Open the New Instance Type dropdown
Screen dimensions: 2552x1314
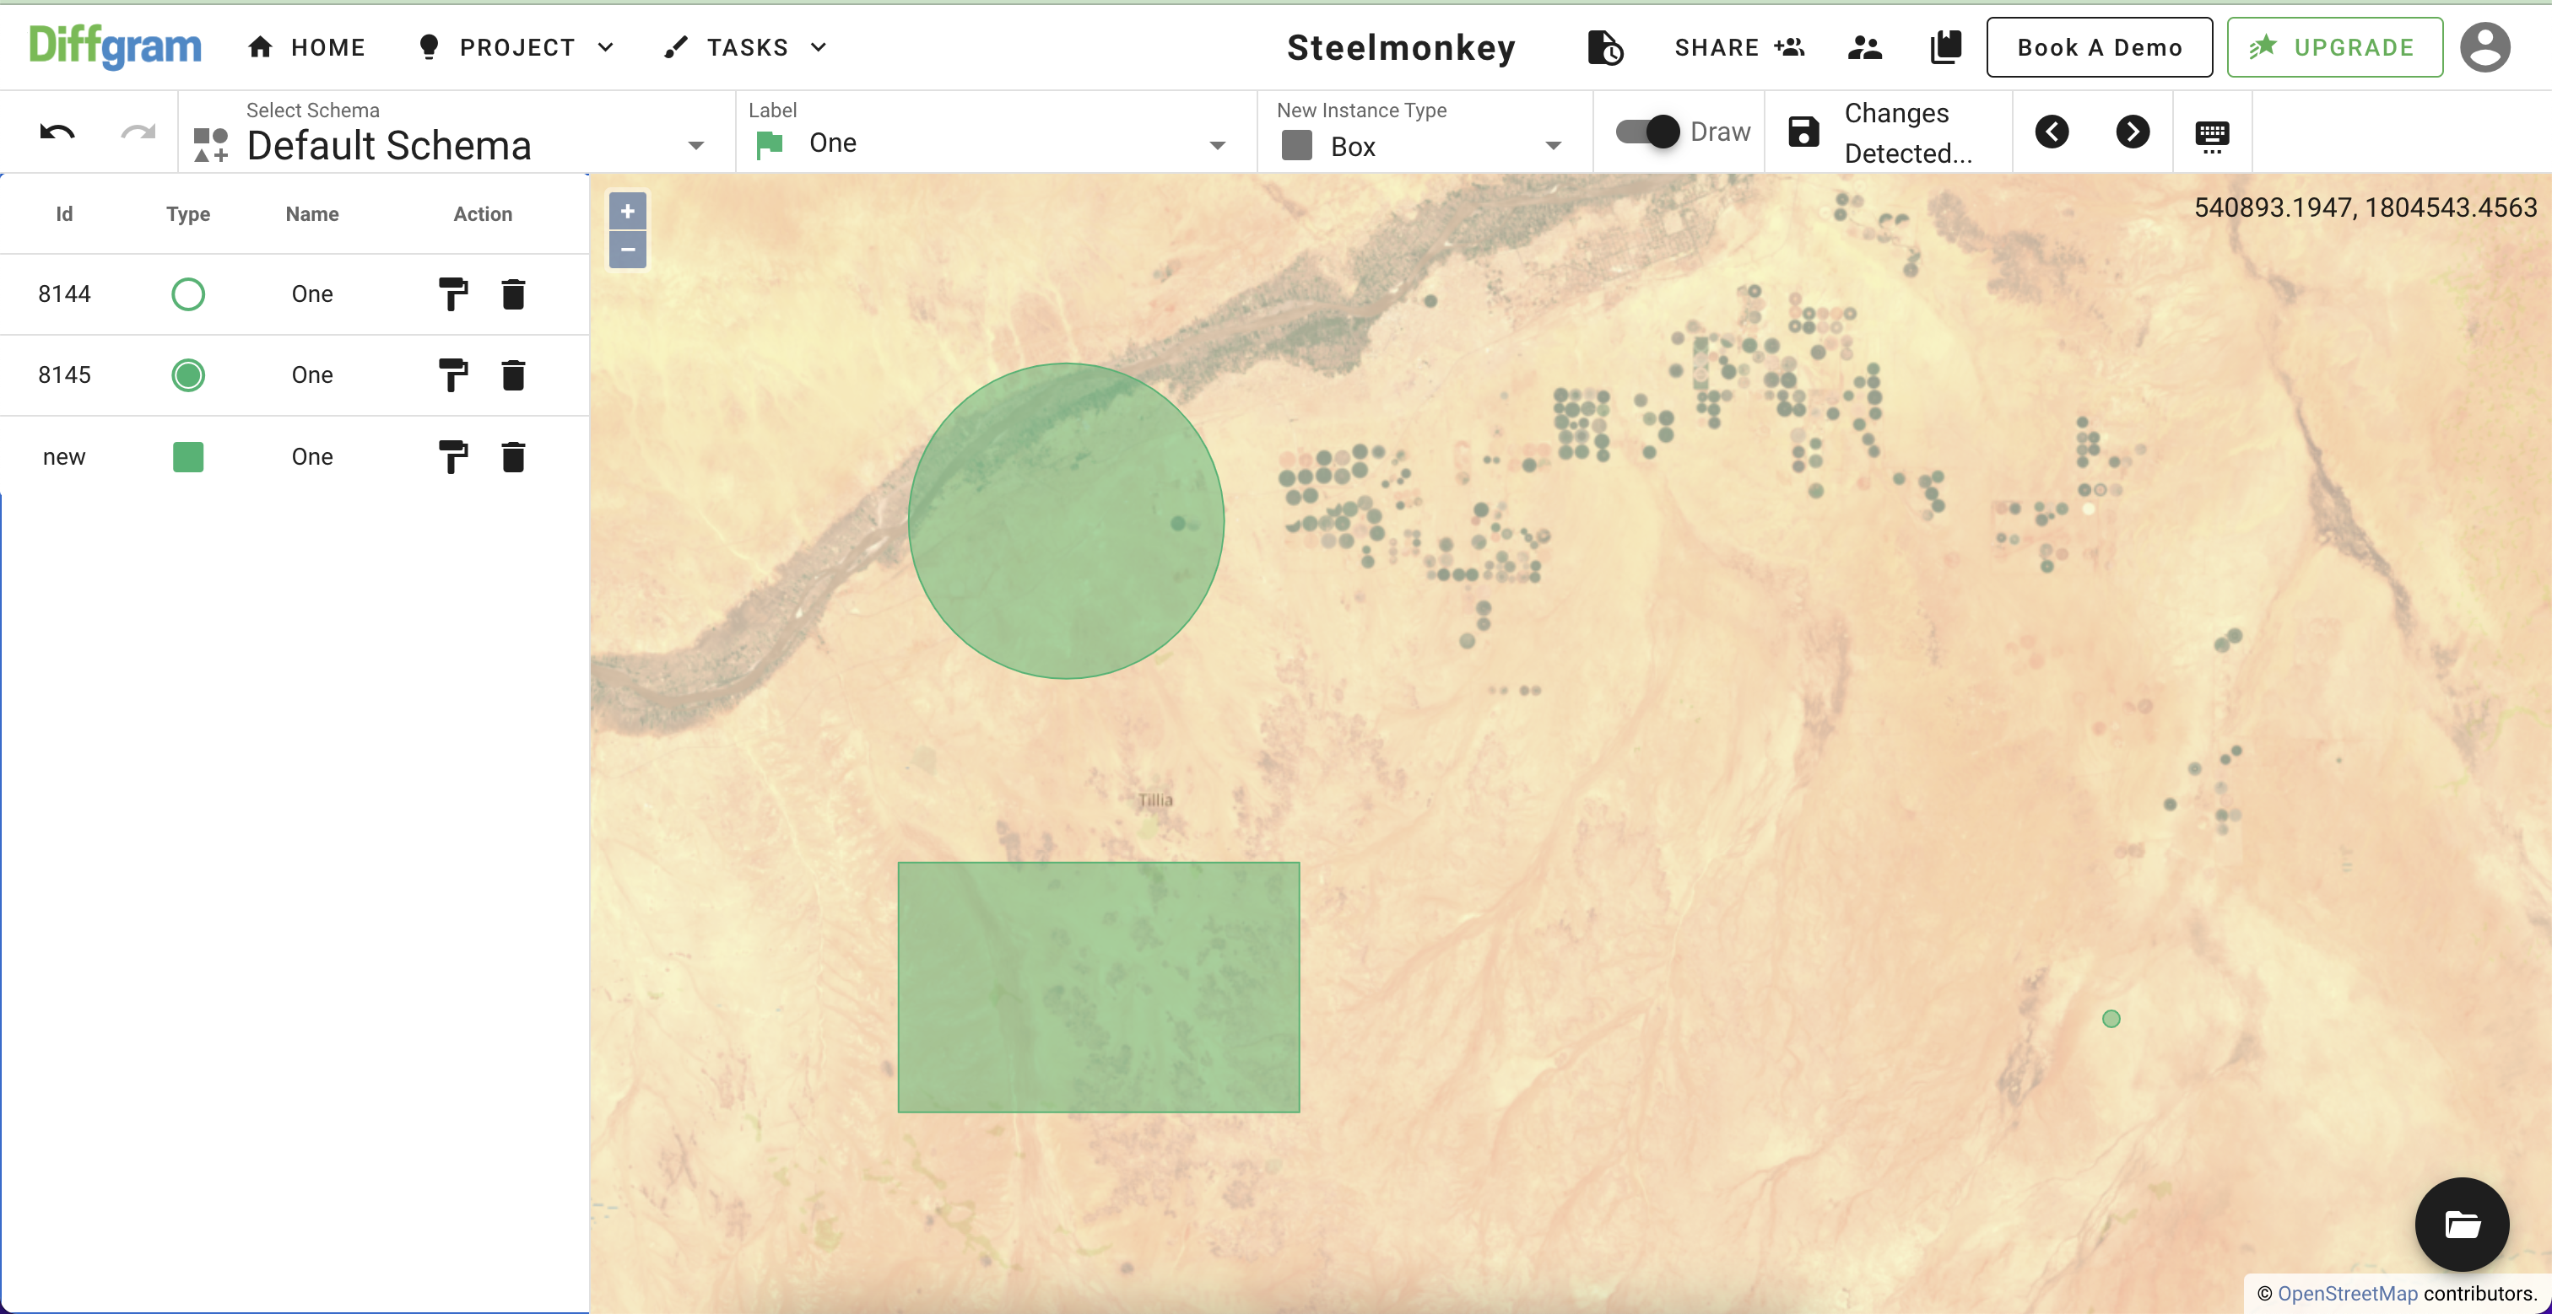tap(1553, 146)
